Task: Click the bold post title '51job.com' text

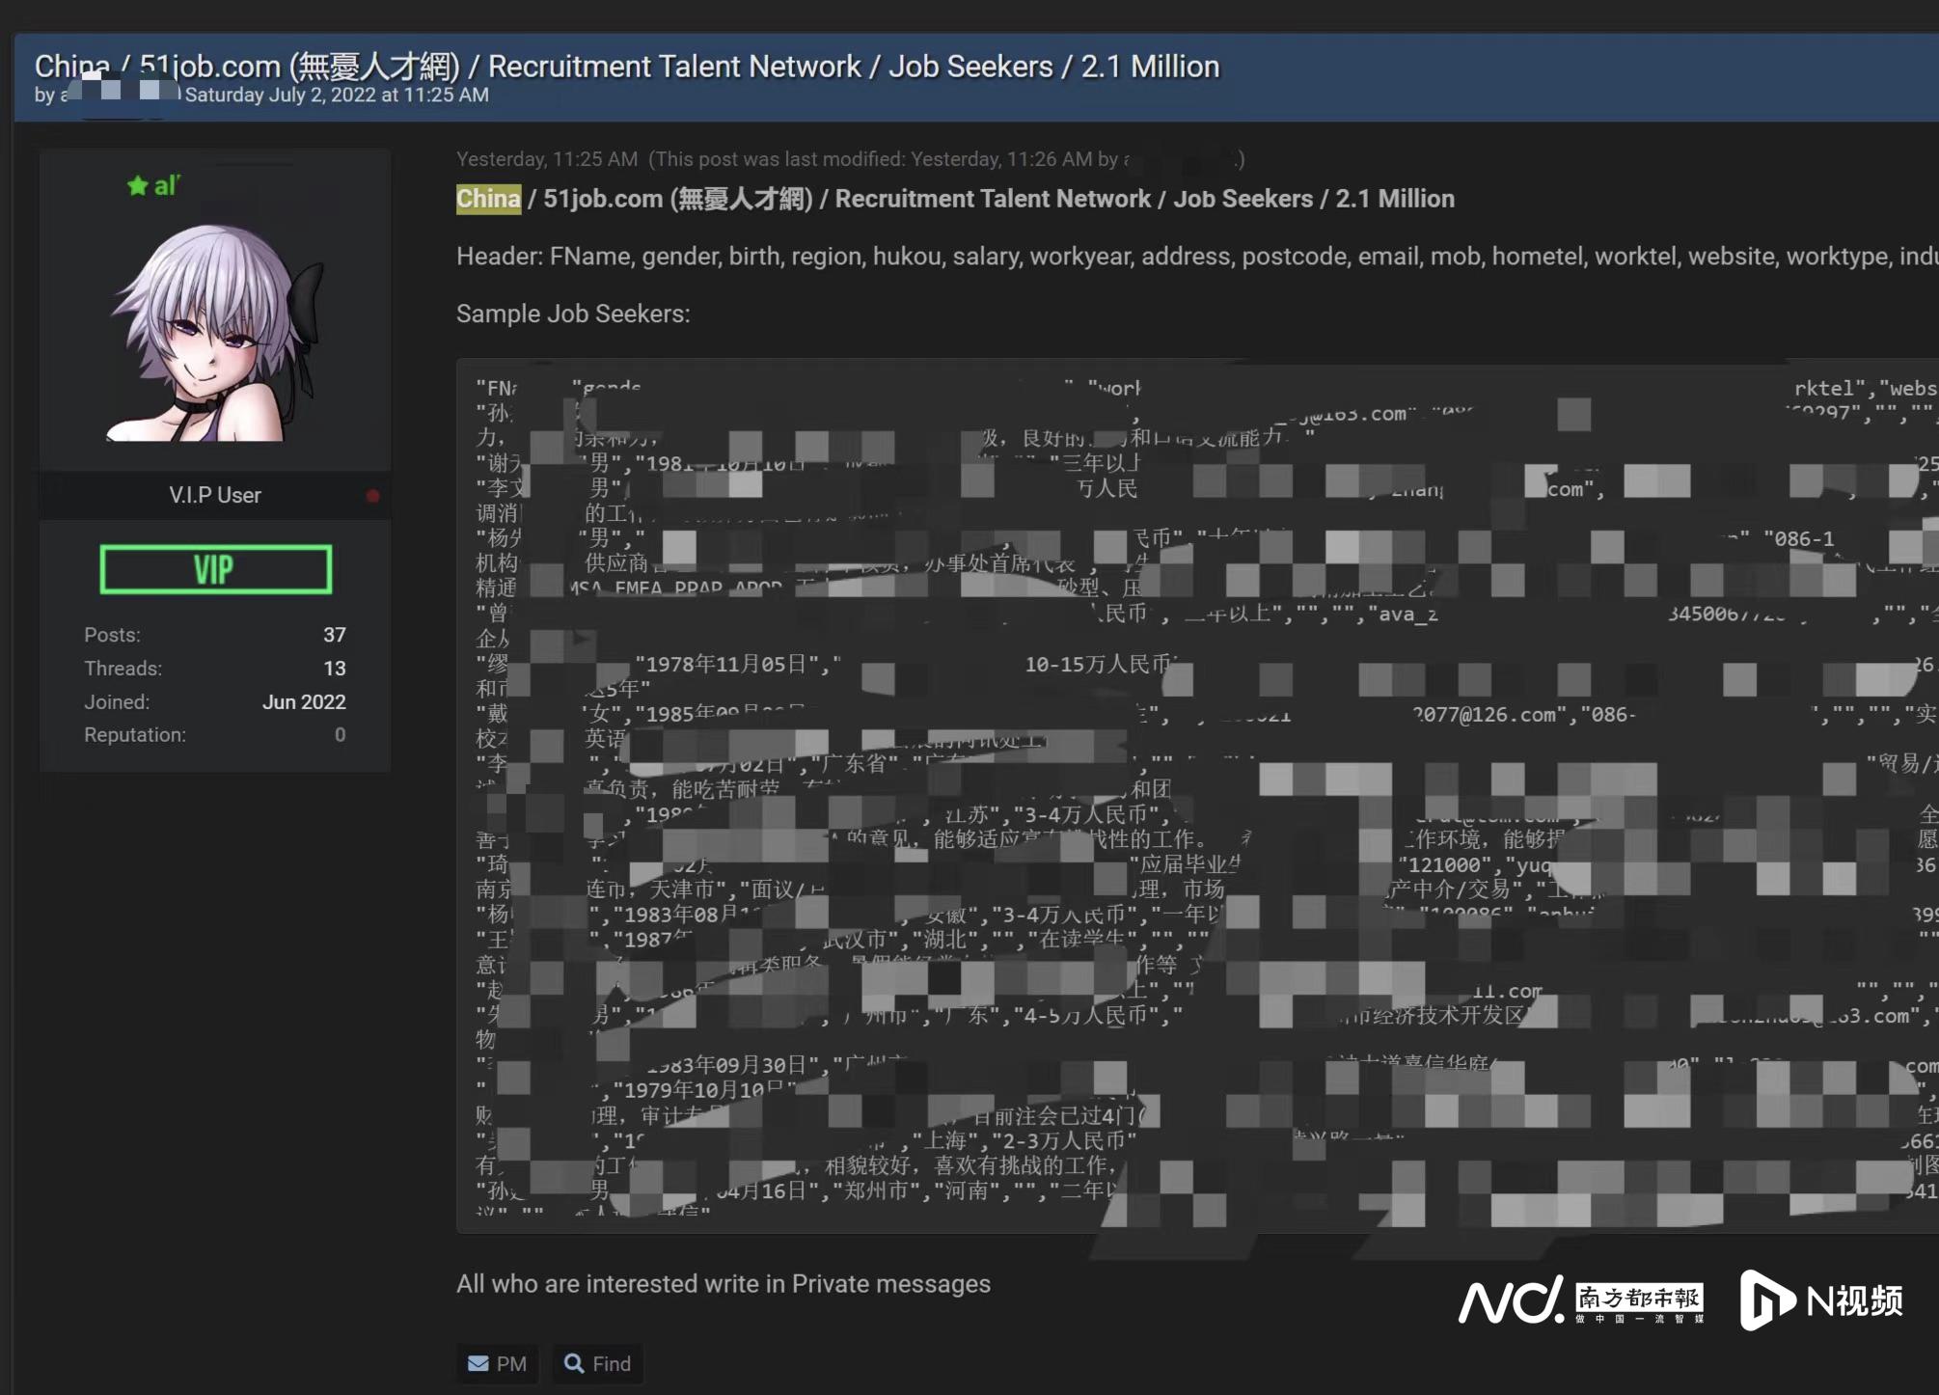Action: click(x=604, y=199)
